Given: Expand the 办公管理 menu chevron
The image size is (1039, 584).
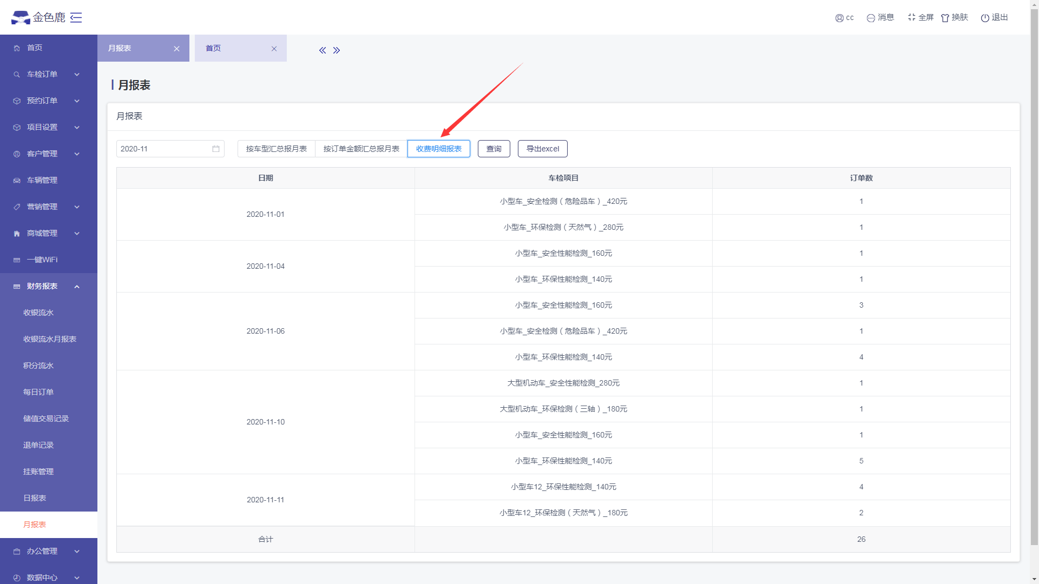Looking at the screenshot, I should [x=77, y=552].
